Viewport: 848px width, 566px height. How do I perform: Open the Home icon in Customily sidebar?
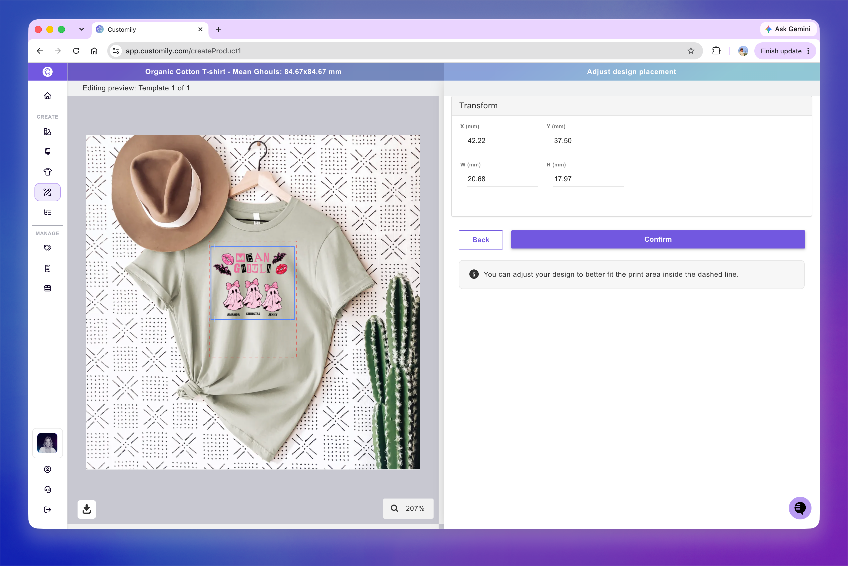(x=47, y=96)
